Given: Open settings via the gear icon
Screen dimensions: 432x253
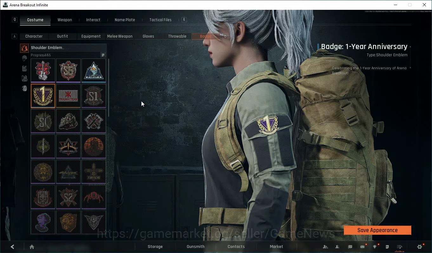Looking at the screenshot, I should [x=420, y=247].
